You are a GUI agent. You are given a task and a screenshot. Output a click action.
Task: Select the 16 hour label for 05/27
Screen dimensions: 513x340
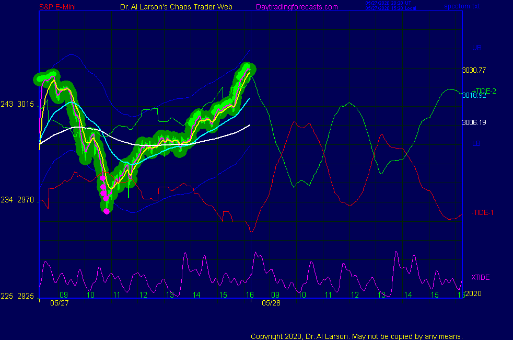(x=250, y=295)
